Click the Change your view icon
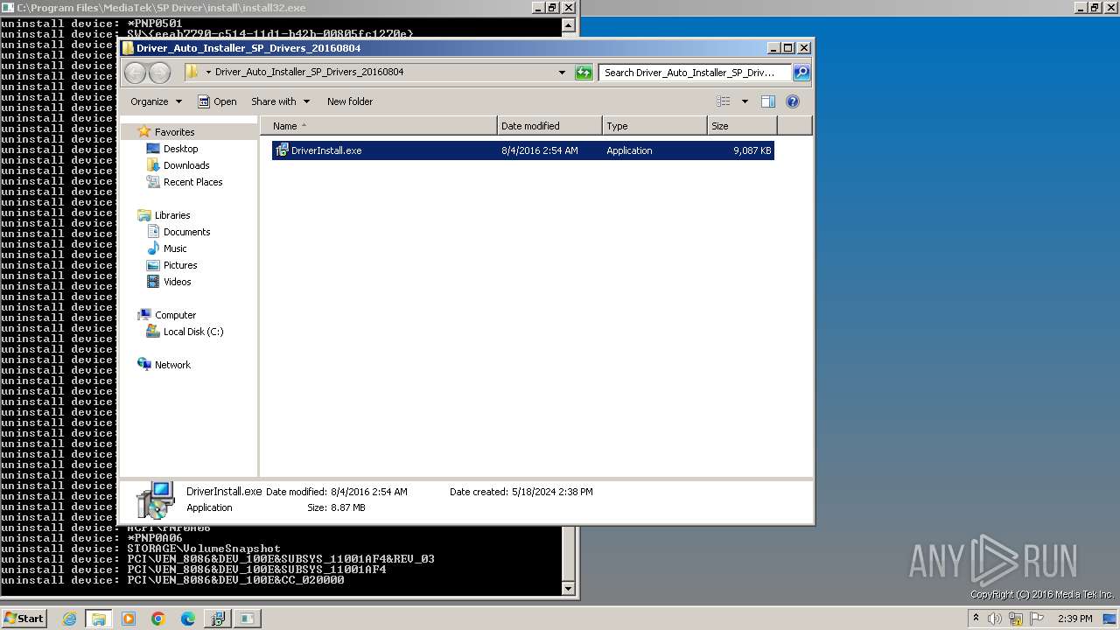The image size is (1120, 630). 724,101
